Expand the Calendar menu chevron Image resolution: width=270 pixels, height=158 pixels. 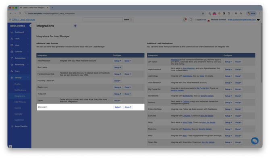(28, 51)
